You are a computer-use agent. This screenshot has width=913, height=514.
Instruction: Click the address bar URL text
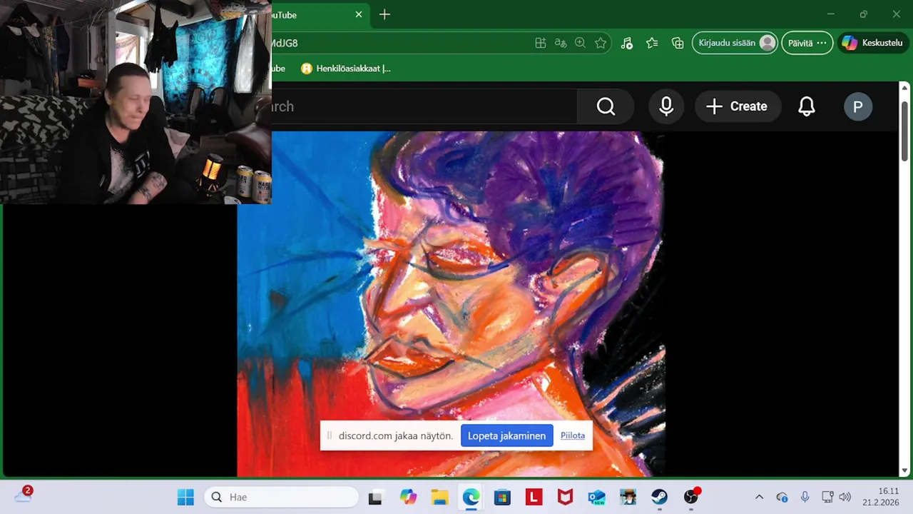[284, 43]
